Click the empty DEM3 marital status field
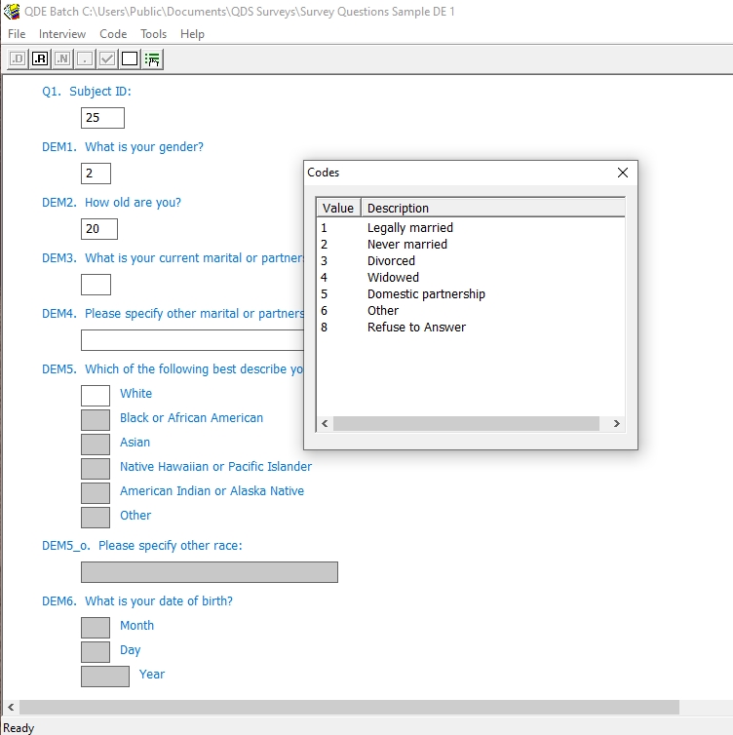Image resolution: width=733 pixels, height=735 pixels. [96, 285]
